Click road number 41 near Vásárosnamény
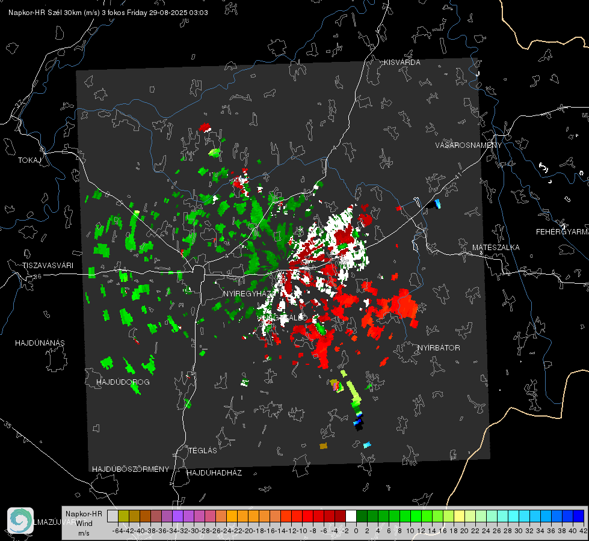Viewport: 589px width, 541px height. click(x=457, y=176)
